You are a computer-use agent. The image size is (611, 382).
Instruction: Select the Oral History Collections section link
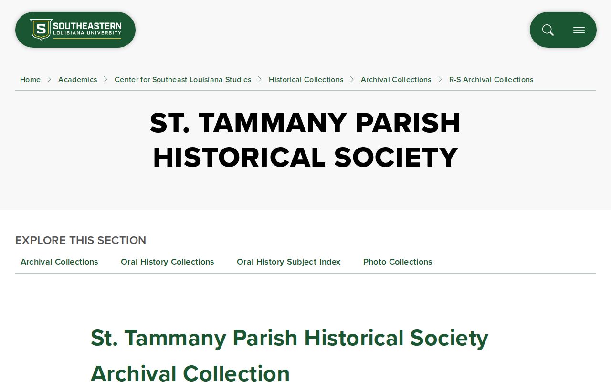pyautogui.click(x=168, y=262)
